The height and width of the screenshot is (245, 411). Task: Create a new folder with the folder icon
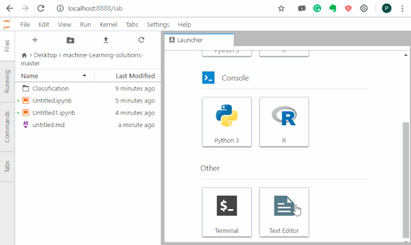[x=70, y=40]
